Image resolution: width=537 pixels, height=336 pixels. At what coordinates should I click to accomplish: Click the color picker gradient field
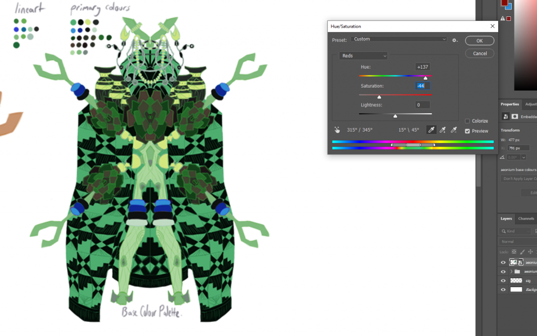[x=525, y=45]
